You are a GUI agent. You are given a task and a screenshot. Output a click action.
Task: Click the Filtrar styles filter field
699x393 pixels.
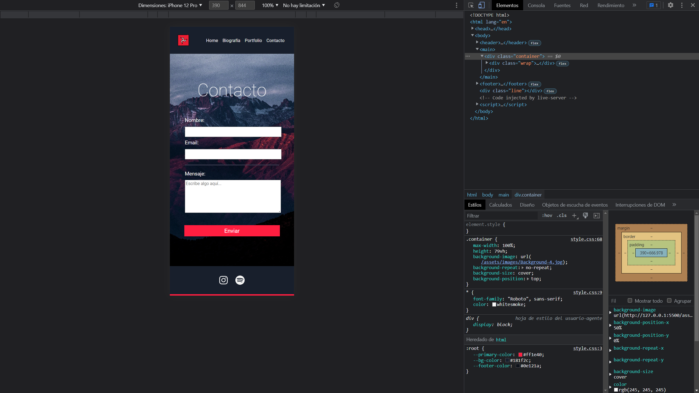[501, 216]
